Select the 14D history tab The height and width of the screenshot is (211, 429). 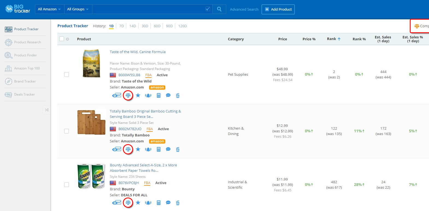[133, 26]
